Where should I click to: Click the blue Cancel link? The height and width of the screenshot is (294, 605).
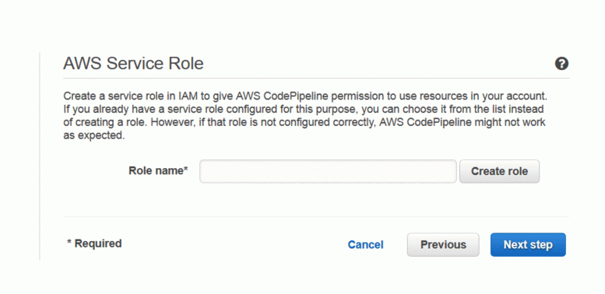(365, 245)
